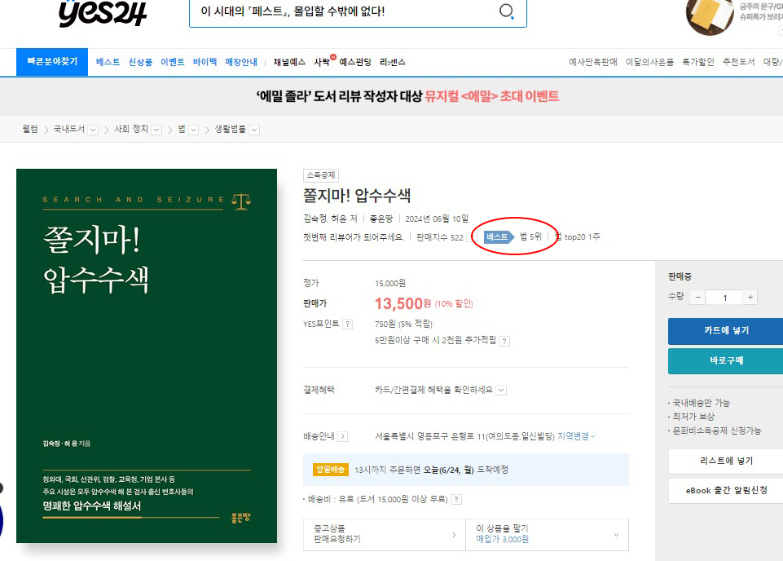Click the 쫄지마! 압수수색 book cover
Screen dimensions: 783x561
pyautogui.click(x=147, y=356)
